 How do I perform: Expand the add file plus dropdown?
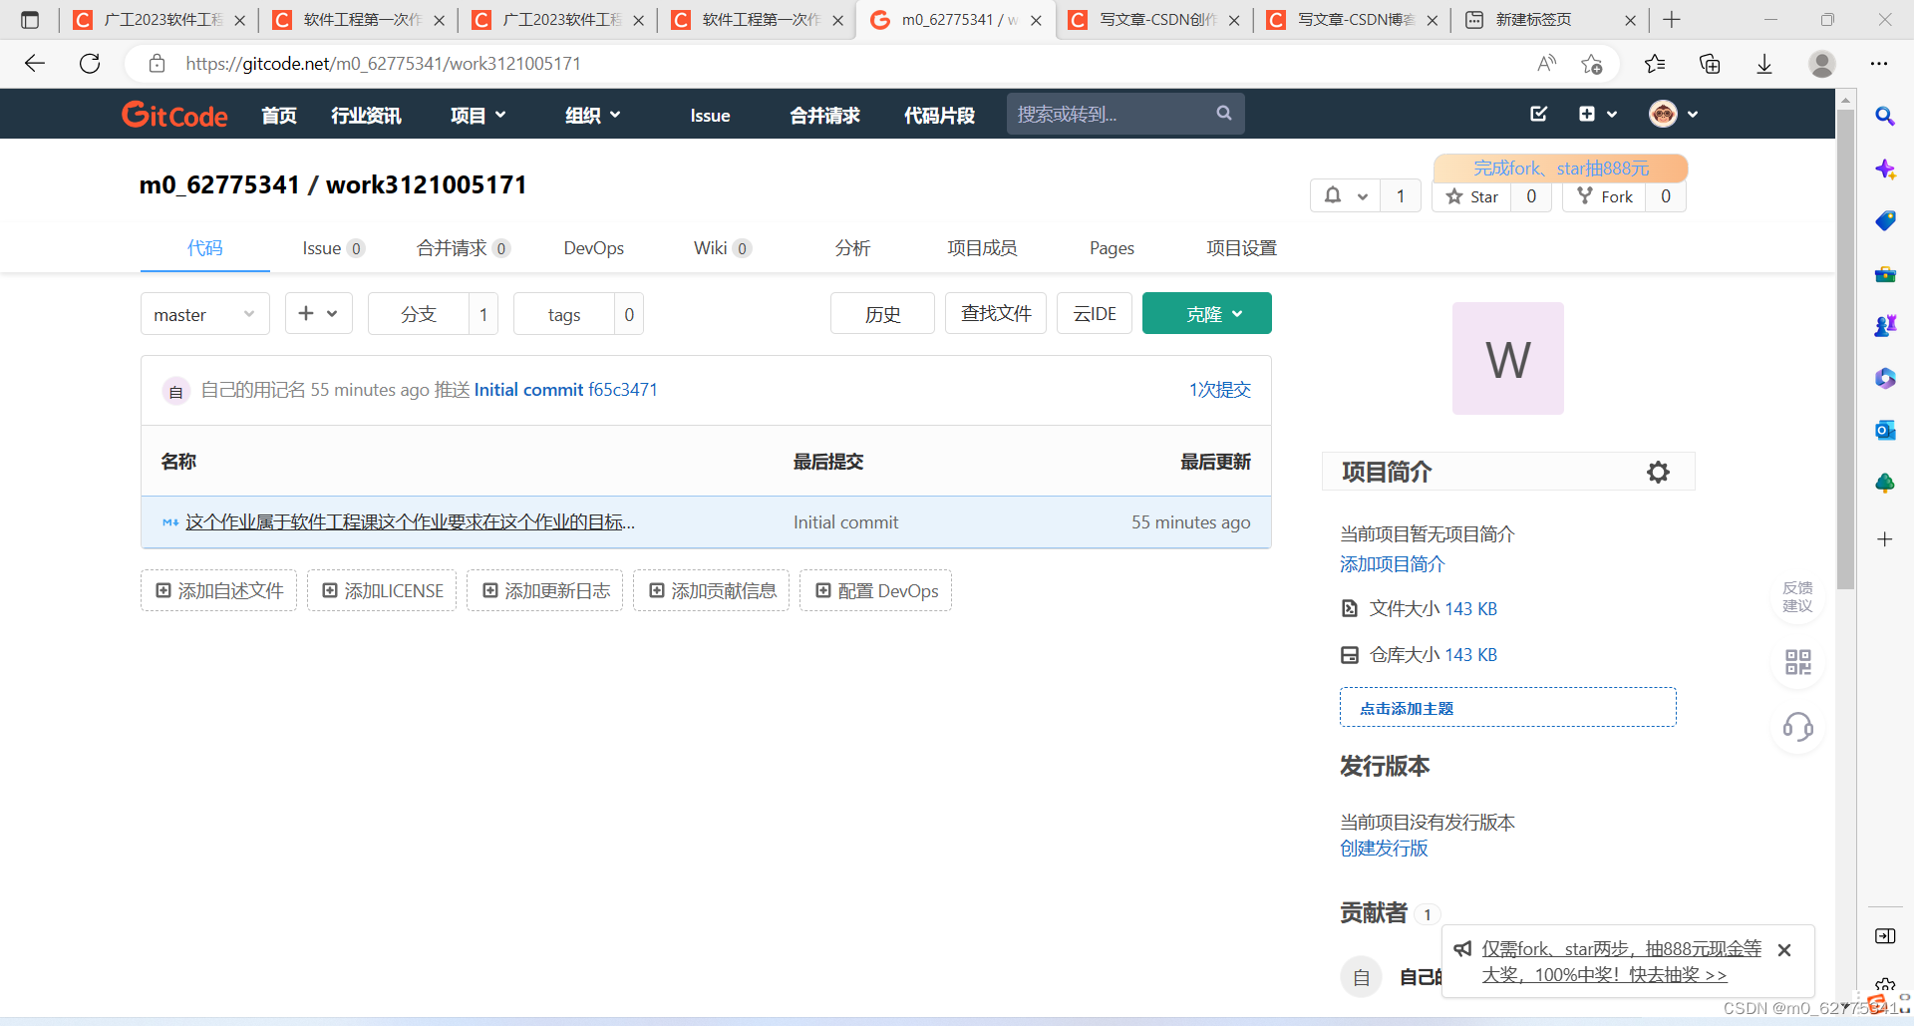coord(318,313)
